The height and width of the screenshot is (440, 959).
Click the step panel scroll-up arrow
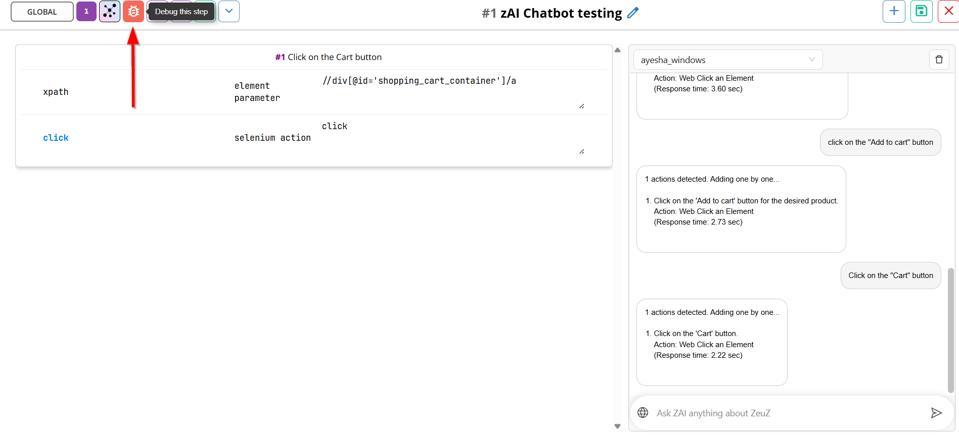tap(617, 50)
